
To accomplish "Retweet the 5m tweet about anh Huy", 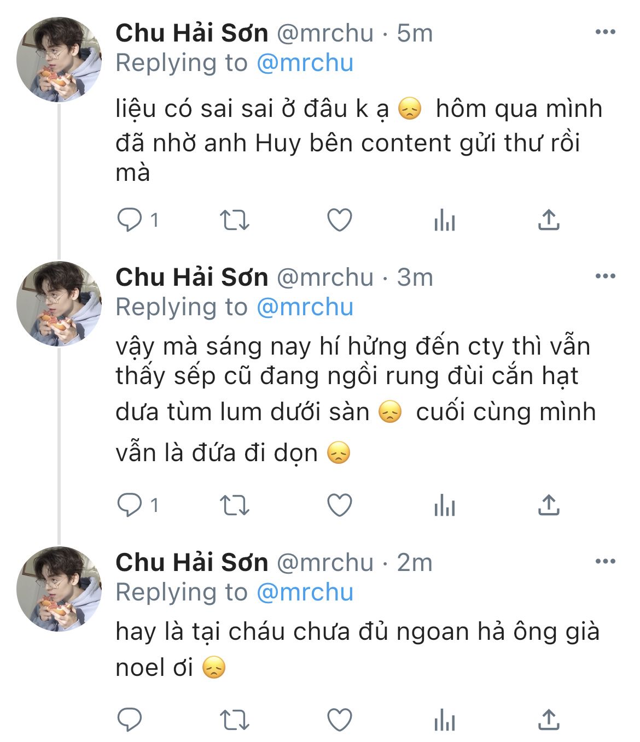I will pyautogui.click(x=234, y=220).
